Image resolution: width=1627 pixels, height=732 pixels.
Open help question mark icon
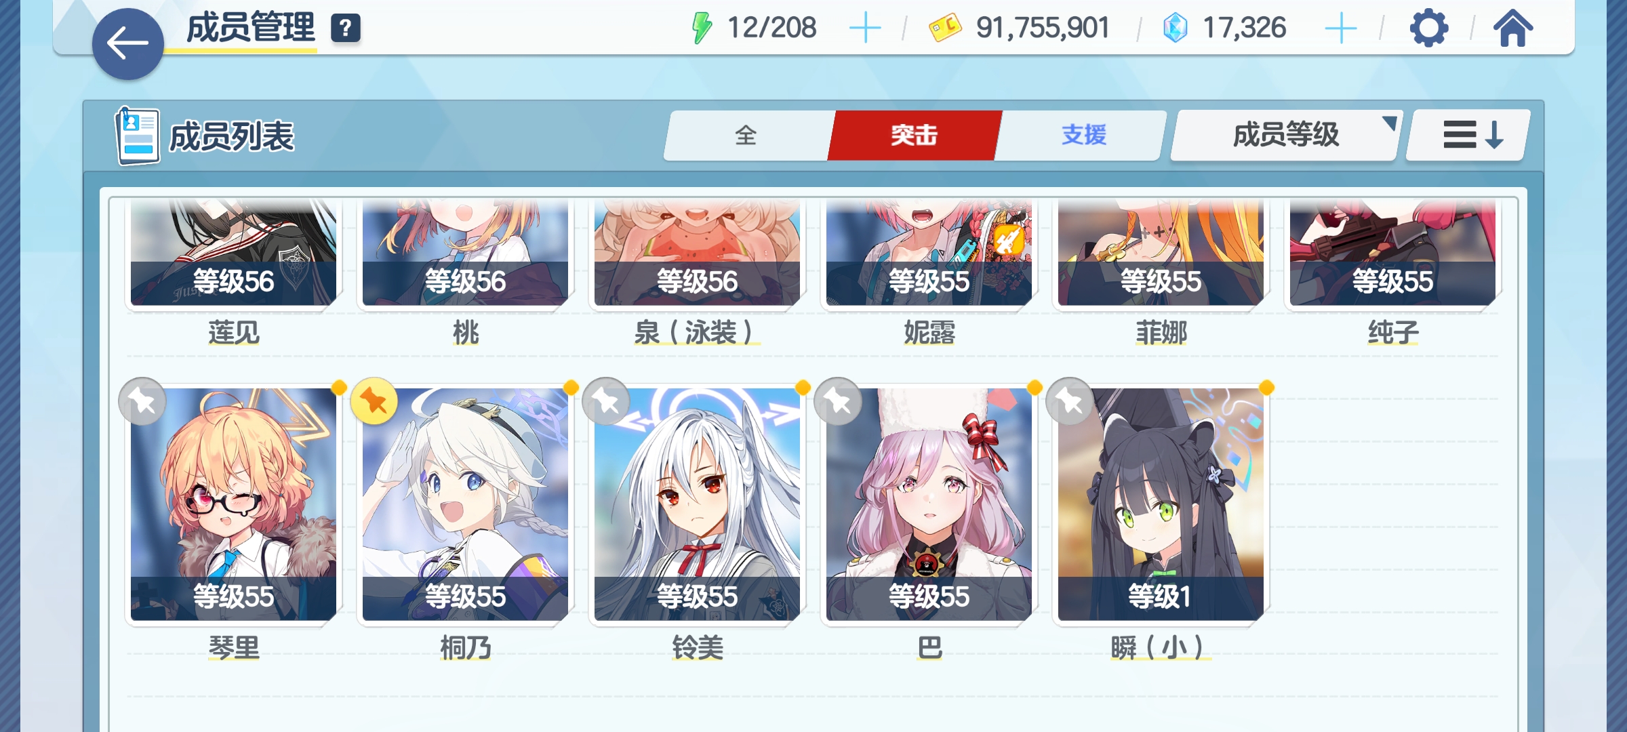click(345, 28)
